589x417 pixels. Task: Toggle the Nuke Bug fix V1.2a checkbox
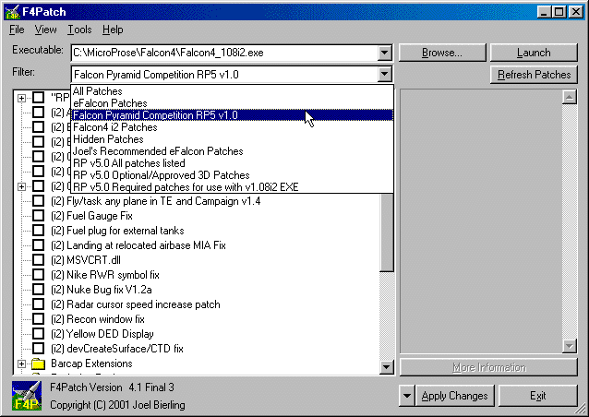pos(38,289)
